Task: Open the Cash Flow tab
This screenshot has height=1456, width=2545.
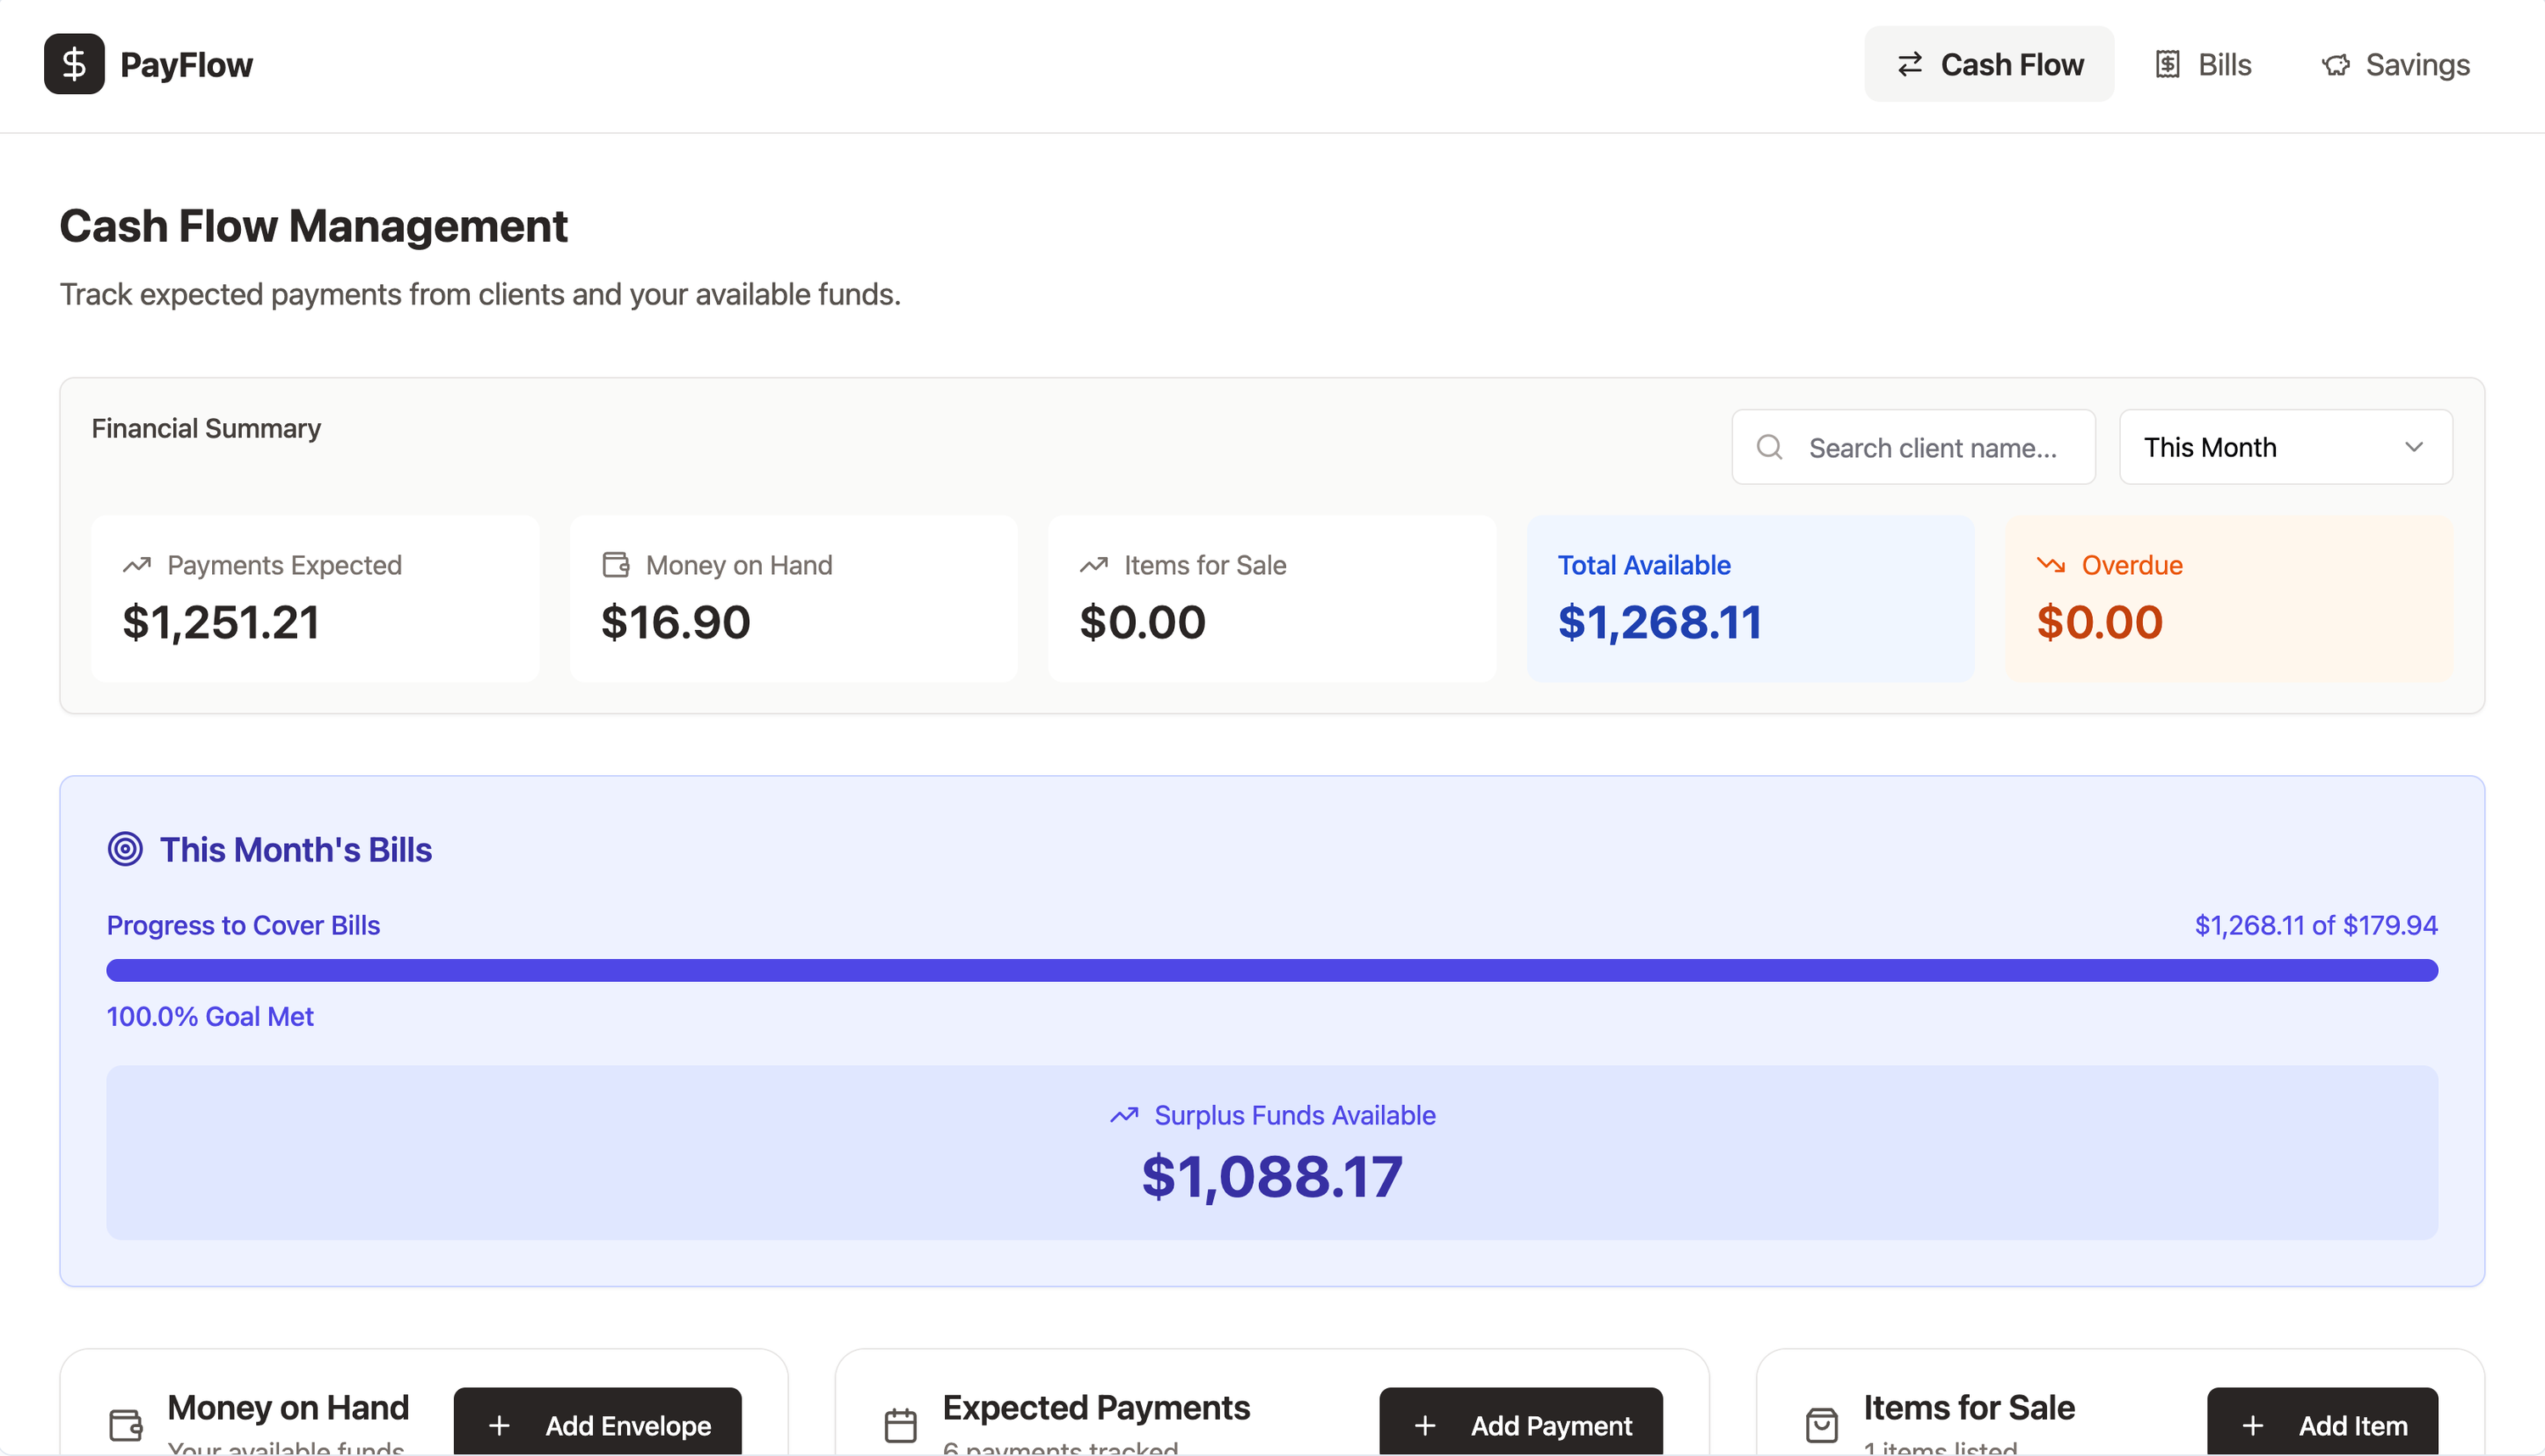Action: 1988,64
